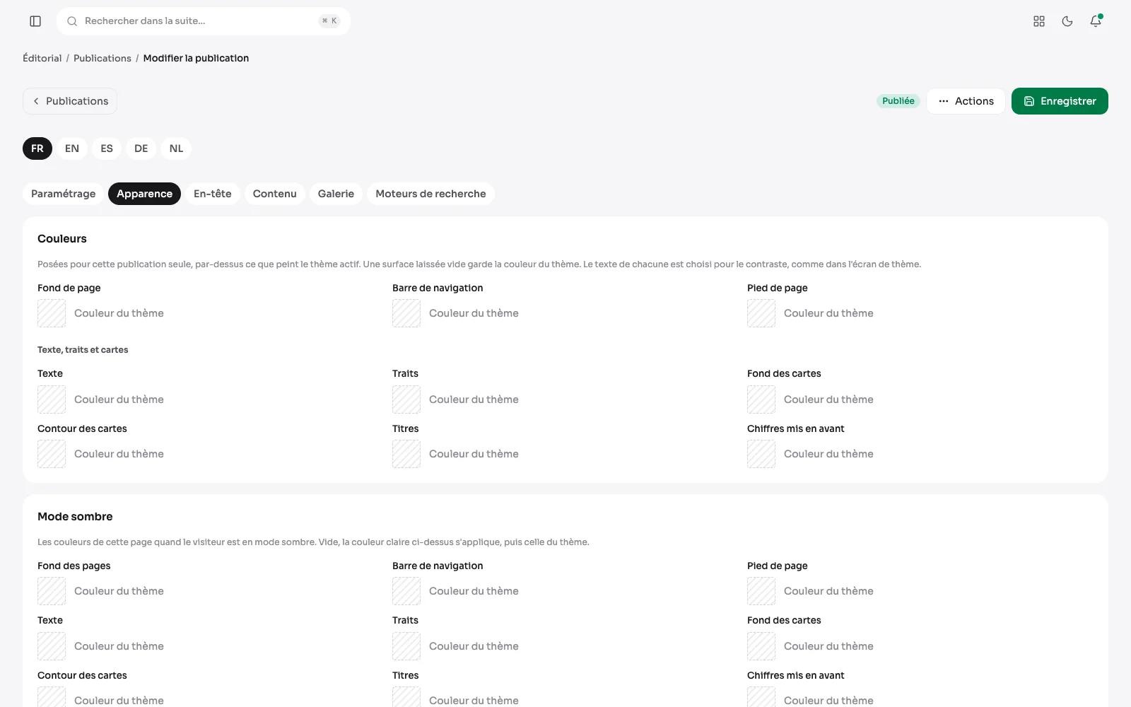Open Mode sombre Texte color swatch

(52, 646)
